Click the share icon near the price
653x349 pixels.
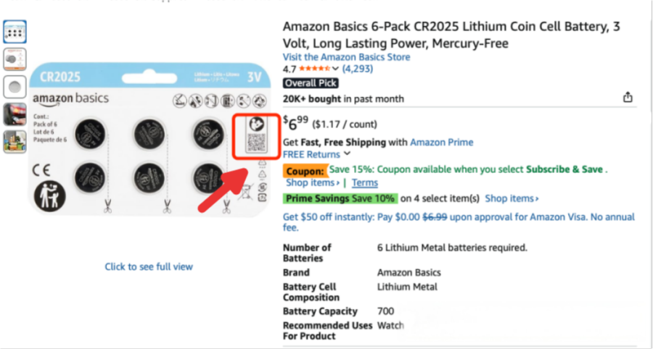click(628, 98)
